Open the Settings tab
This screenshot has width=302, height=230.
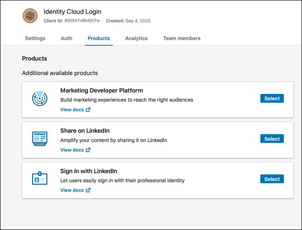point(35,38)
